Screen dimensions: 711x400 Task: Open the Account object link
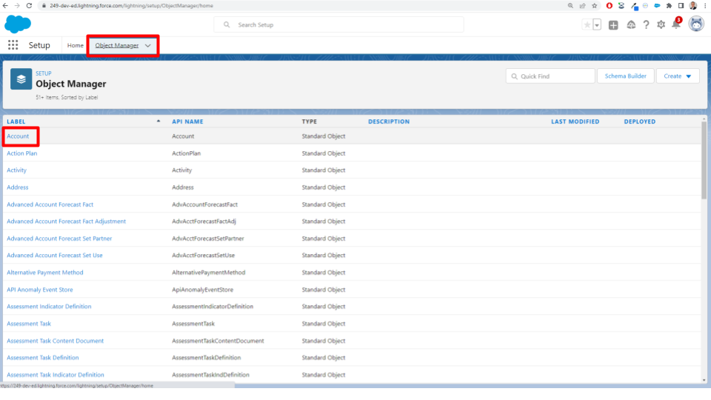pyautogui.click(x=18, y=136)
